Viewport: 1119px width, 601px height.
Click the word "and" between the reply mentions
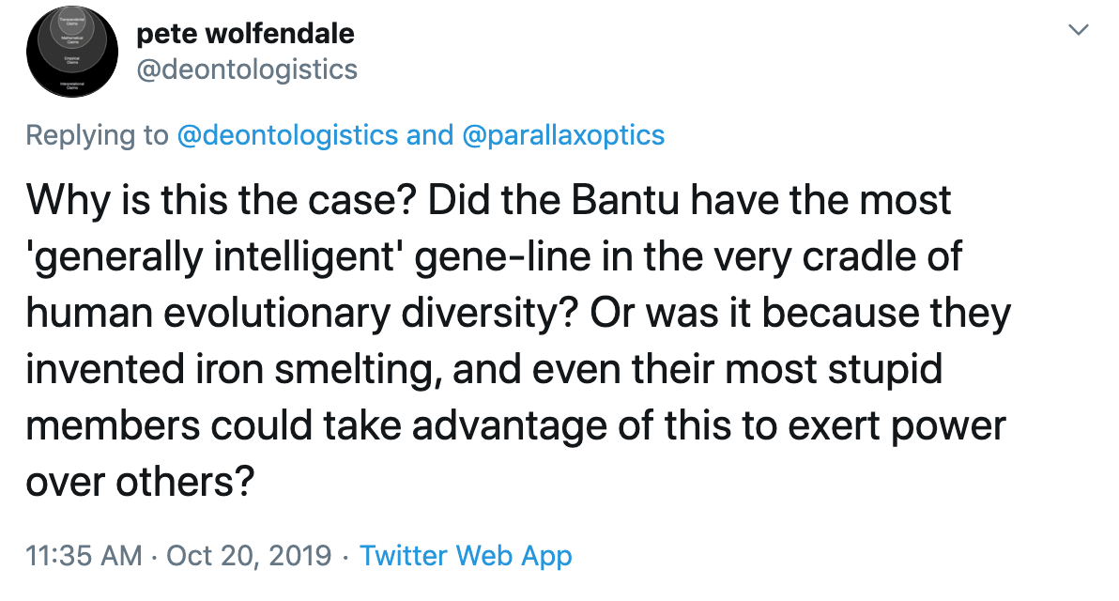430,135
